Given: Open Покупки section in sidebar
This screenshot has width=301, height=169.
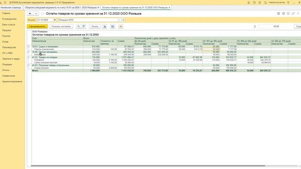Looking at the screenshot, I should [6, 36].
